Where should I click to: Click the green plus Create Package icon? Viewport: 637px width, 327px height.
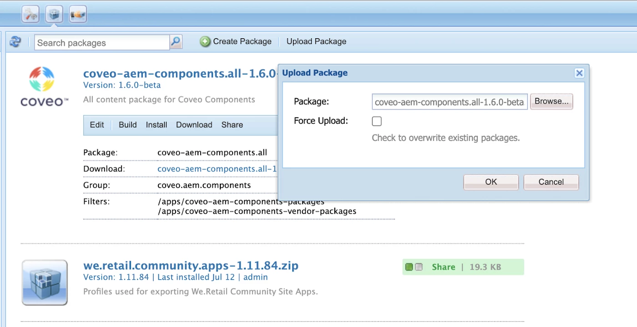coord(206,41)
